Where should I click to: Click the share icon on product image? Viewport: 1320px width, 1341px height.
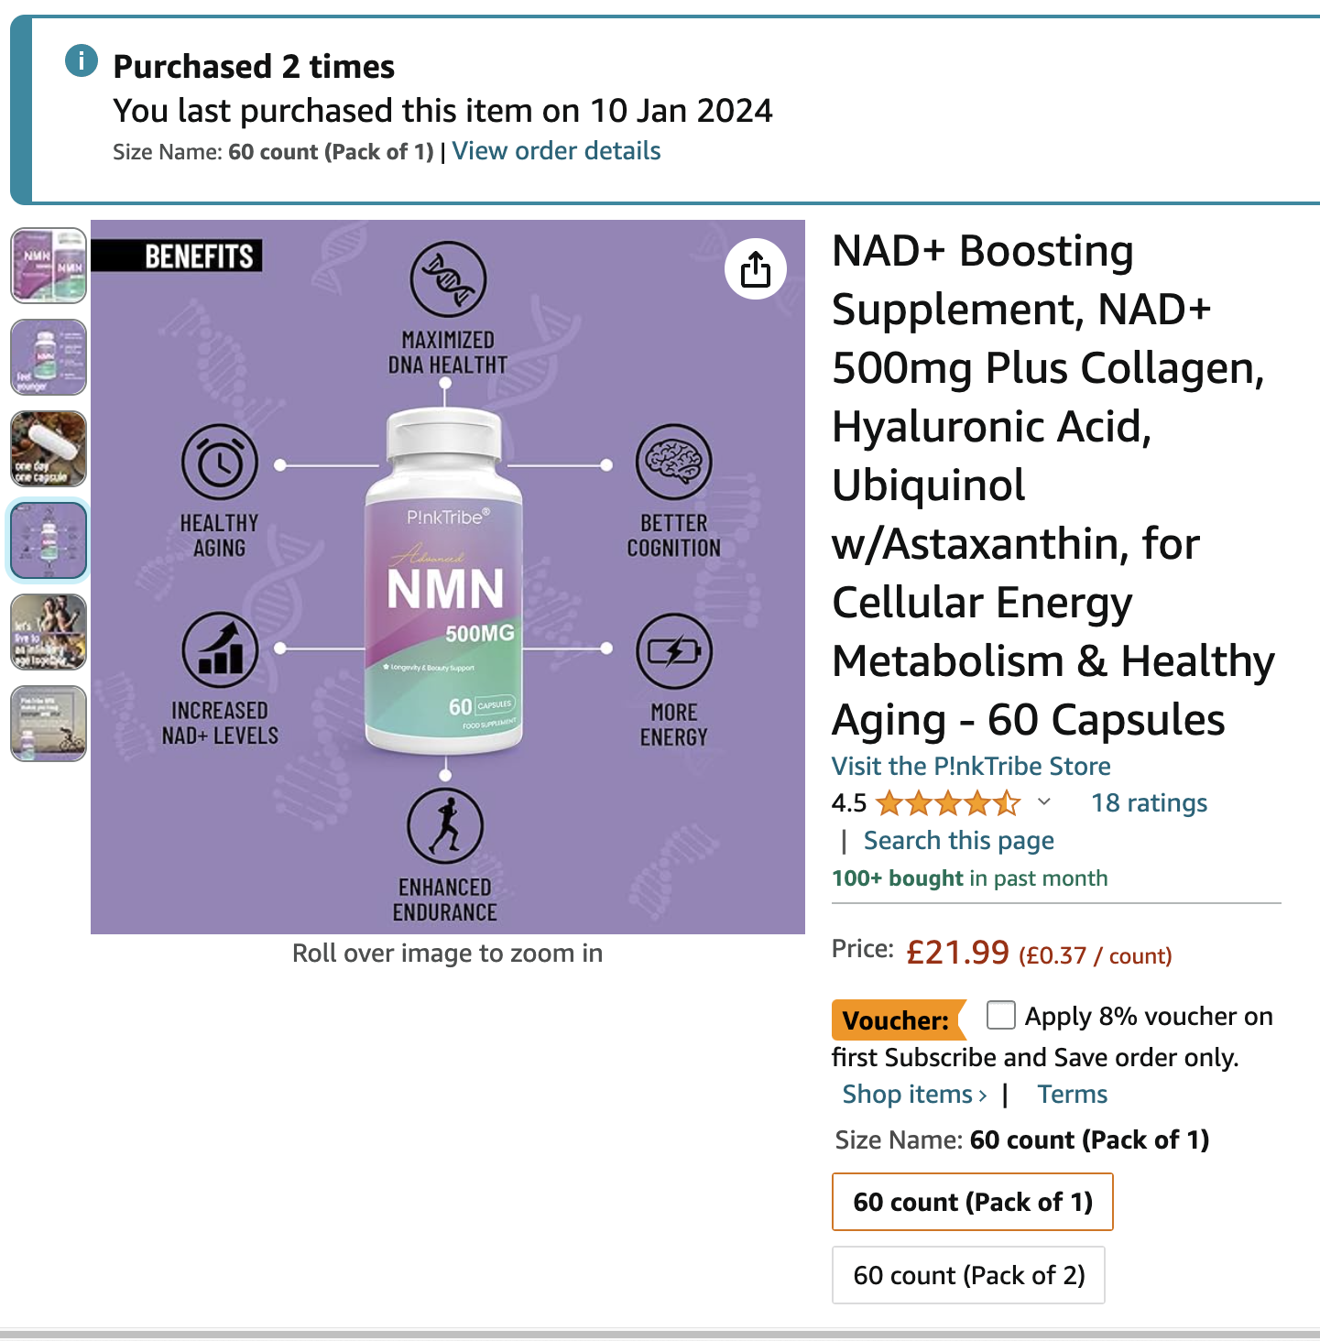click(755, 269)
